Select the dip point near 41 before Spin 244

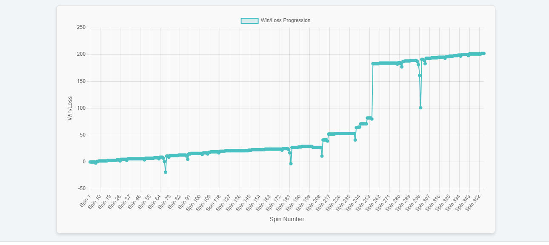coord(355,140)
